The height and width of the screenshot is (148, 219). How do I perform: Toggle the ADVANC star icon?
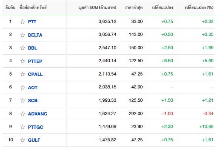click(x=23, y=114)
